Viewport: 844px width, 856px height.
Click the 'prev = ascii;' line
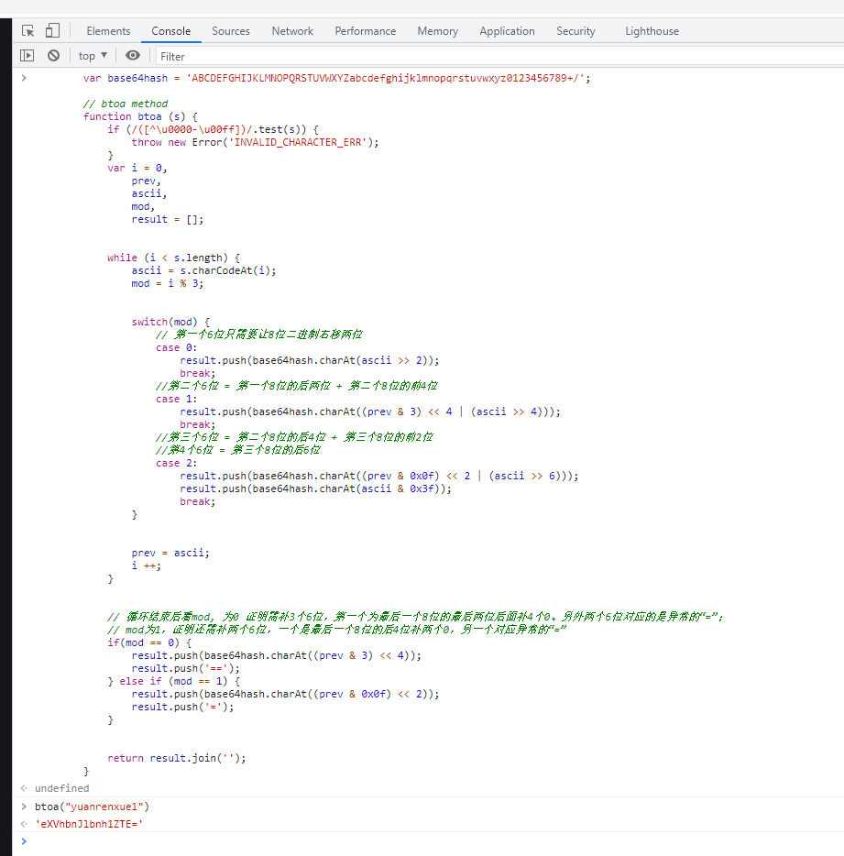170,553
